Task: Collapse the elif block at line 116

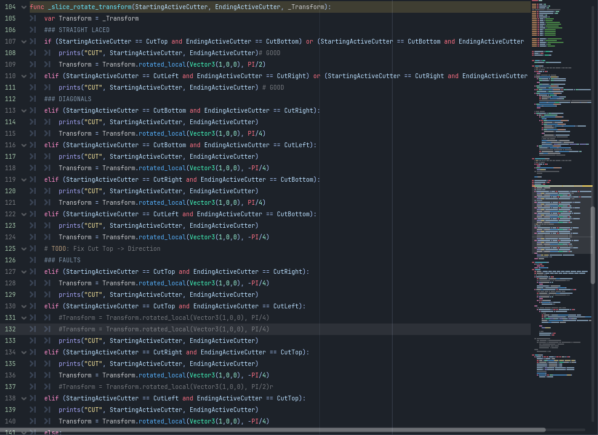Action: coord(24,145)
